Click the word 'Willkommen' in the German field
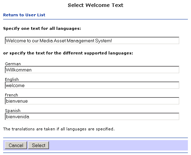This screenshot has height=155, width=191. (x=19, y=70)
